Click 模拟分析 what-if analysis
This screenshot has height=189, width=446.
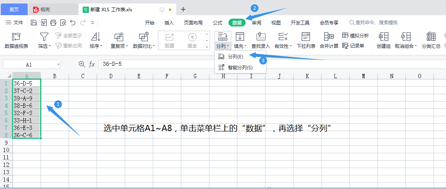click(x=356, y=35)
